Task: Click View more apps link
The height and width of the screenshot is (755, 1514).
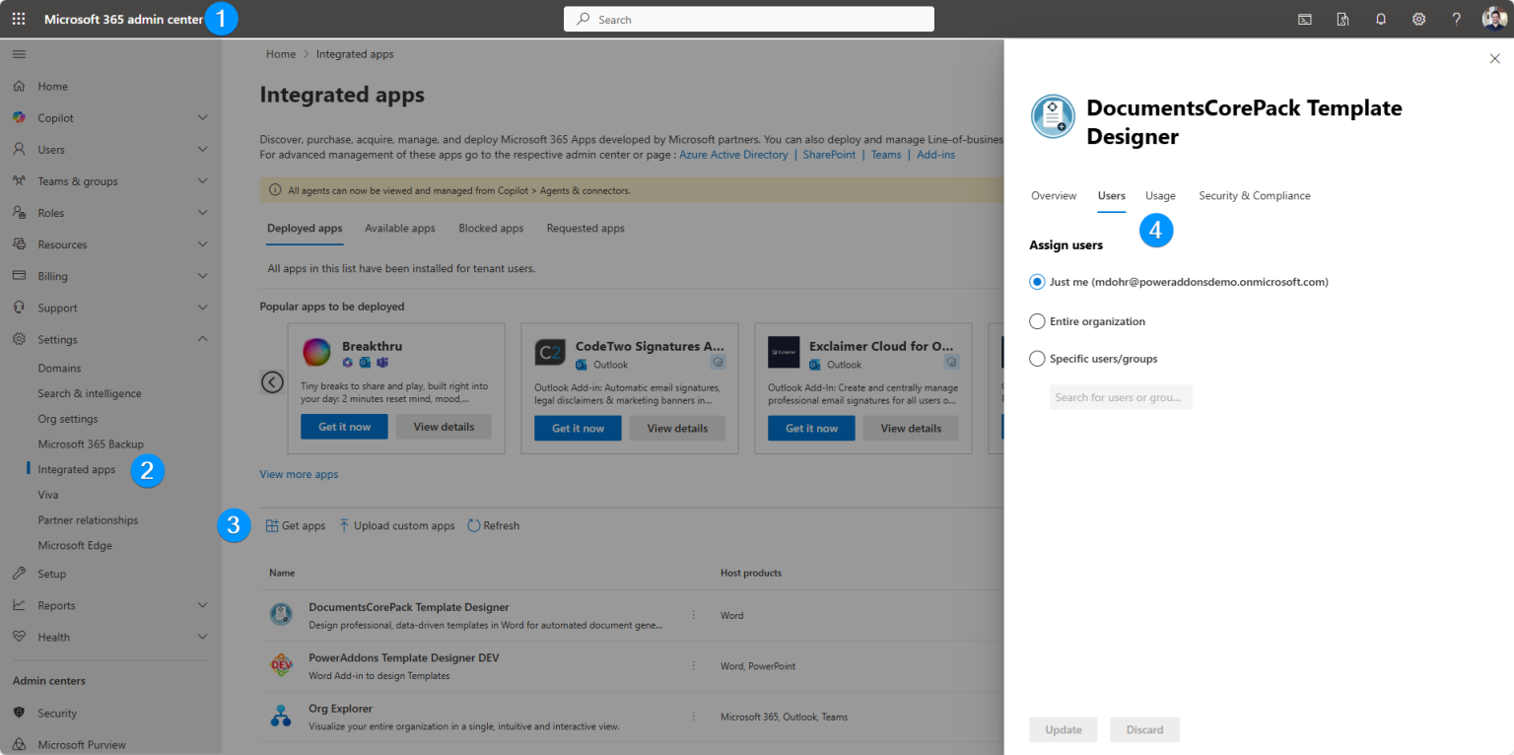Action: pyautogui.click(x=299, y=474)
